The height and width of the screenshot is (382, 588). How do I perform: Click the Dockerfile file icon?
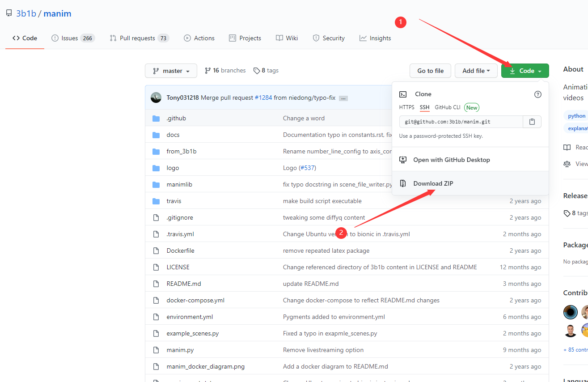click(156, 250)
